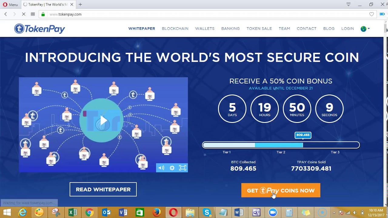Bookmark page with heart icon
The image size is (388, 218).
click(x=372, y=14)
